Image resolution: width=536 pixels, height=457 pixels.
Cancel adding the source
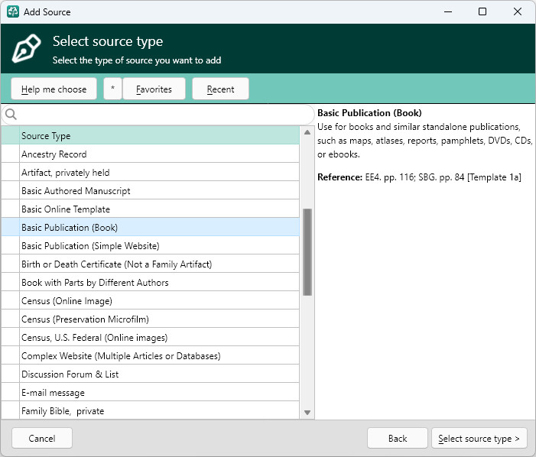point(42,438)
